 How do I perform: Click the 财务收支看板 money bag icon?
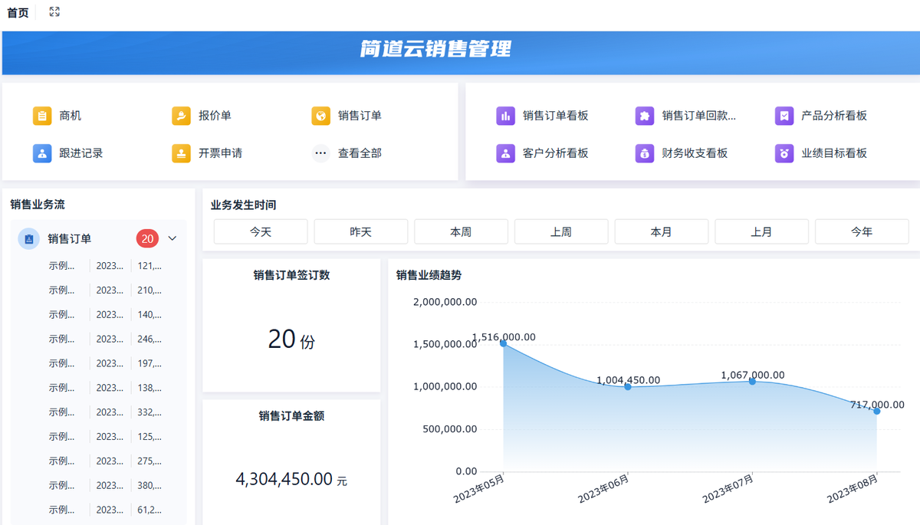[x=645, y=153]
